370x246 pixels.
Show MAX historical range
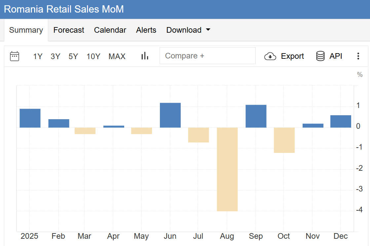click(117, 56)
